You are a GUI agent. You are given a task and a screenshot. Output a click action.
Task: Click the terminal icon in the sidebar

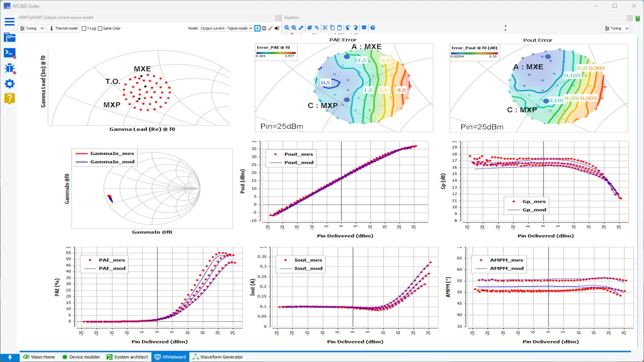coord(9,52)
